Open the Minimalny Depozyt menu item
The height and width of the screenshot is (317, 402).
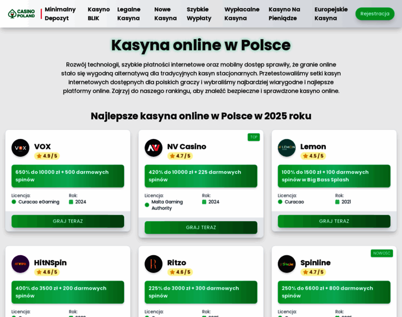[x=60, y=14]
